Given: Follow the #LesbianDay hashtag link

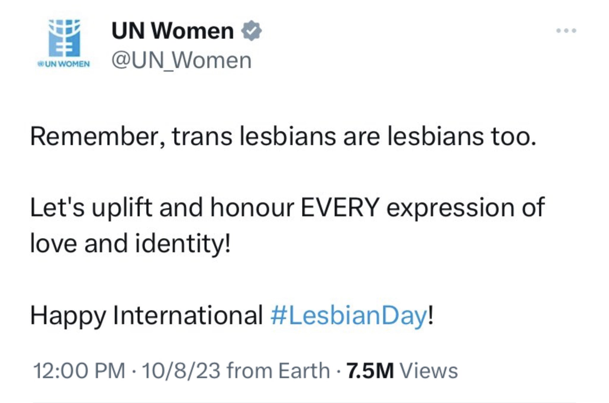Looking at the screenshot, I should pyautogui.click(x=349, y=315).
